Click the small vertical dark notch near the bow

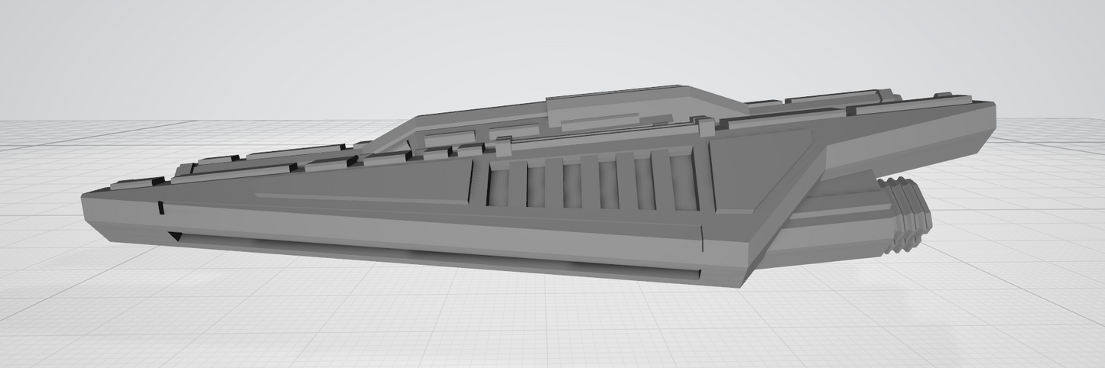click(161, 208)
